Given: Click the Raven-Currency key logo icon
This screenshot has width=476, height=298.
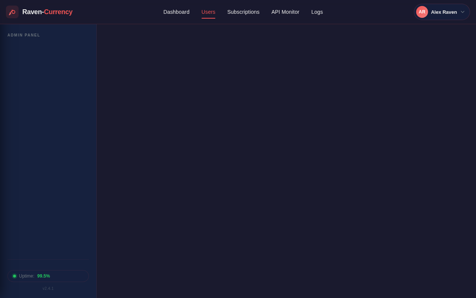Looking at the screenshot, I should pyautogui.click(x=12, y=12).
